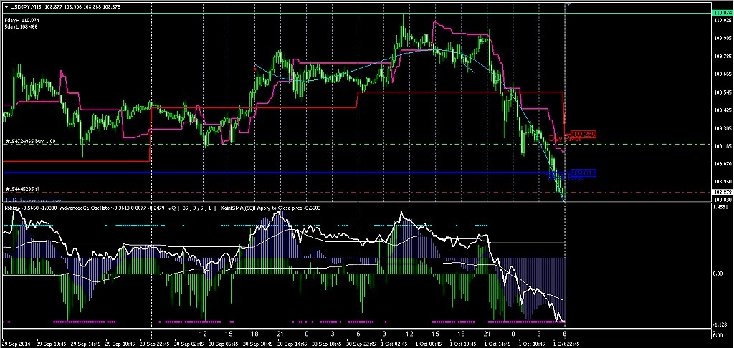The image size is (734, 348).
Task: Click the green 110.074 price tag on scale
Action: click(x=723, y=13)
